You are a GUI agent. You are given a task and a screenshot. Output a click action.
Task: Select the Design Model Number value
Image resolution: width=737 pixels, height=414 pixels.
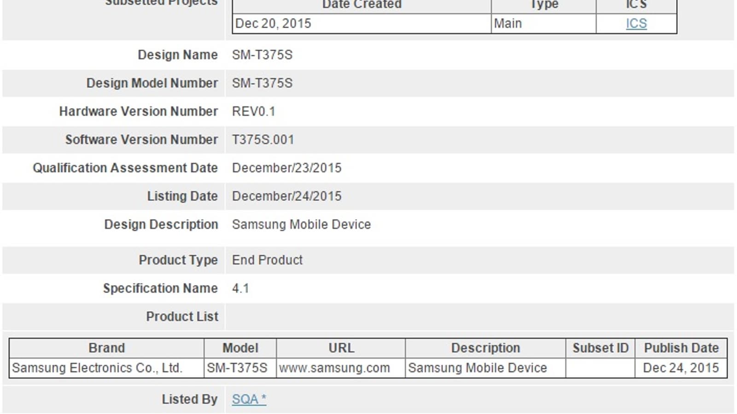262,83
